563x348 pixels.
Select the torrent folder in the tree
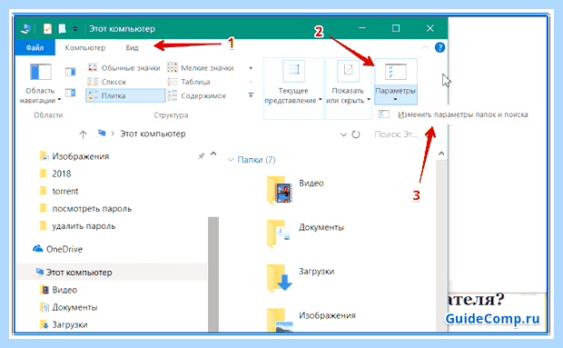click(65, 191)
